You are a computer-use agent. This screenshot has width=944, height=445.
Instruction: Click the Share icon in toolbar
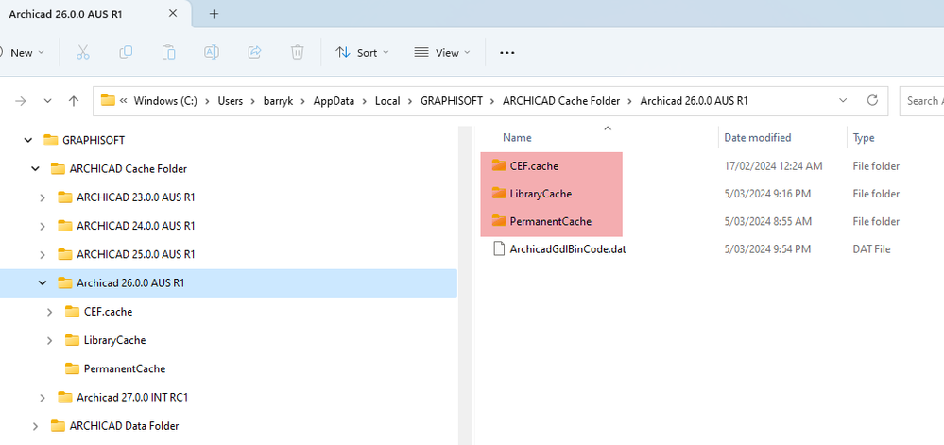click(x=254, y=52)
